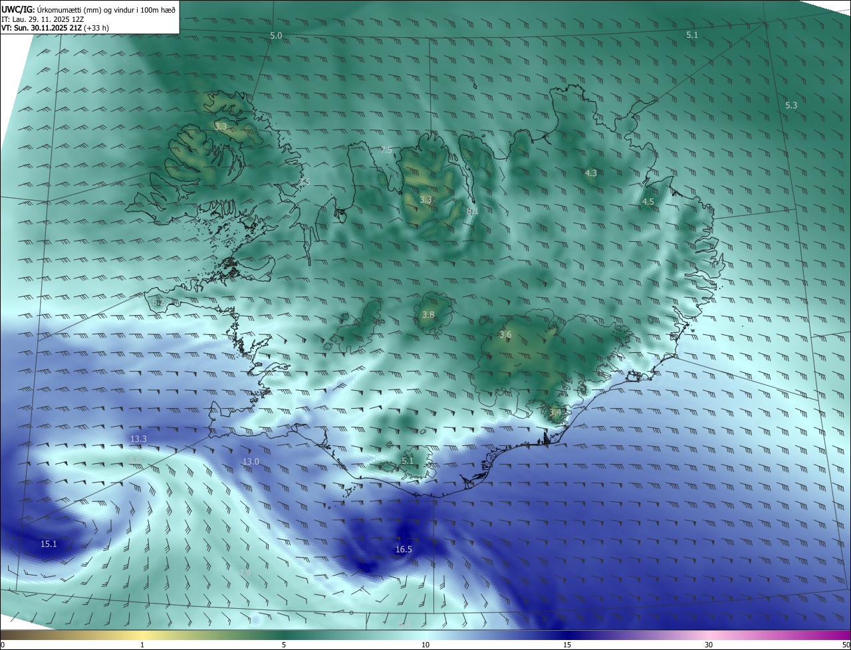Click the 30 tick on the color scale
Viewport: 851px width, 650px height.
[709, 645]
